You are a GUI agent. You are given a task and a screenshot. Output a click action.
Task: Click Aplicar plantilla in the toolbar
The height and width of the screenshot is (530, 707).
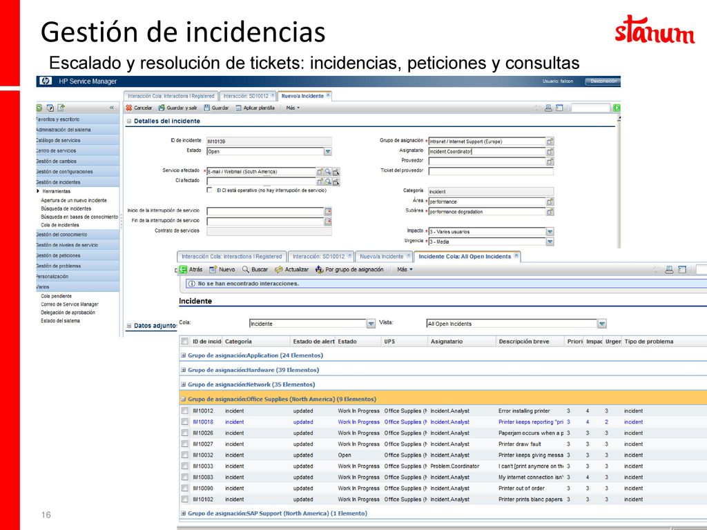pyautogui.click(x=255, y=108)
